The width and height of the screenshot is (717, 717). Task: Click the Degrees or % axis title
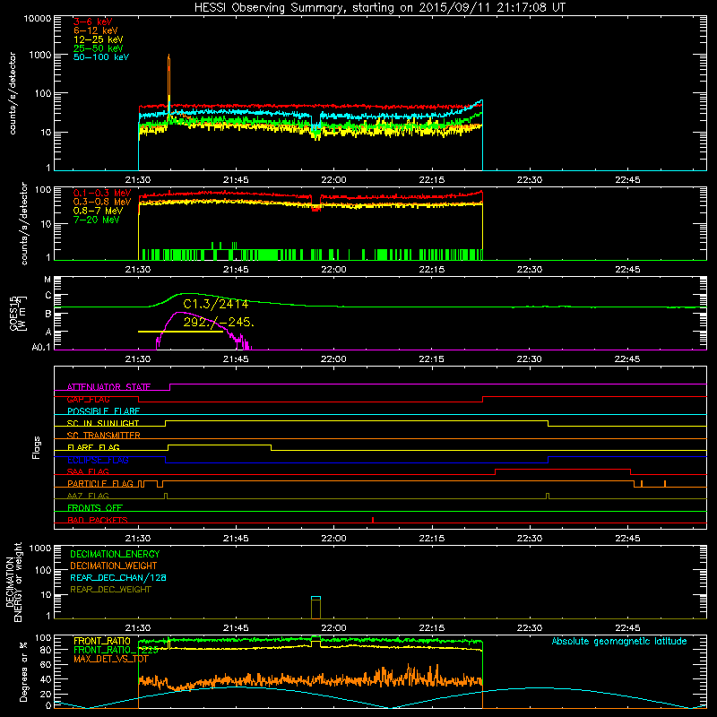pyautogui.click(x=23, y=671)
